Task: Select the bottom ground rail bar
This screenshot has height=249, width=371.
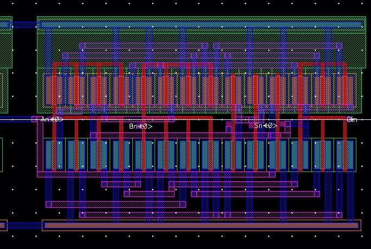Action: (x=201, y=225)
